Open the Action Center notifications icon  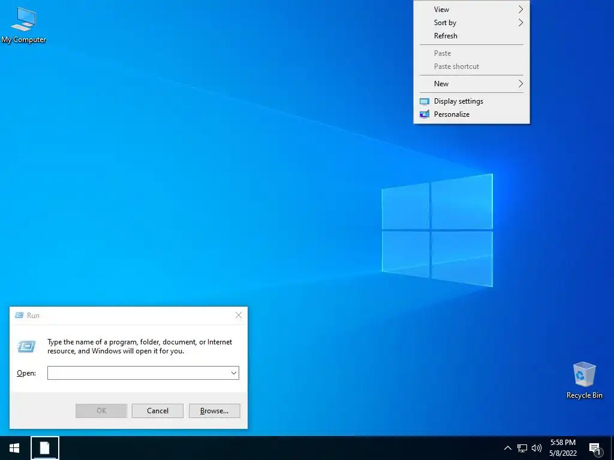click(x=595, y=449)
